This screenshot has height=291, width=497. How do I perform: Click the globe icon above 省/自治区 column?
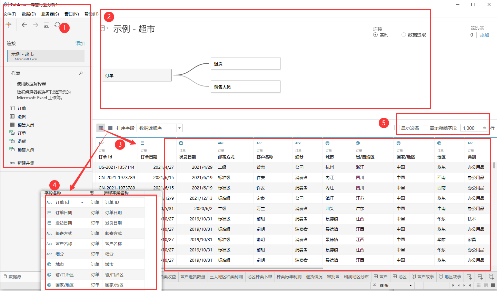[358, 143]
